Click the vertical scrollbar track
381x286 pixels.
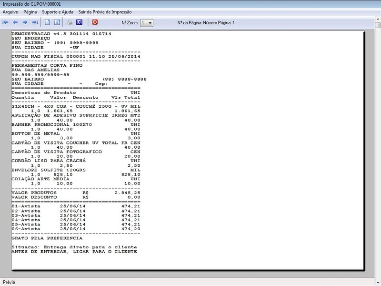click(377, 143)
